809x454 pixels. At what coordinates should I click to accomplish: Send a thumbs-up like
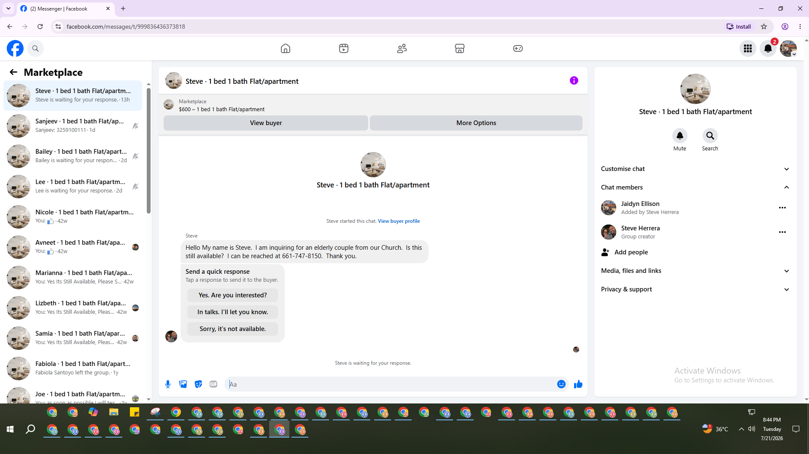click(x=578, y=384)
